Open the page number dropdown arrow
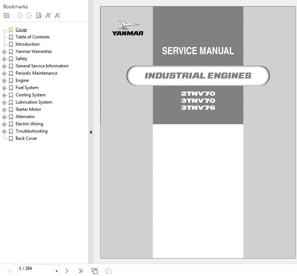This screenshot has height=276, width=297. pos(57,271)
